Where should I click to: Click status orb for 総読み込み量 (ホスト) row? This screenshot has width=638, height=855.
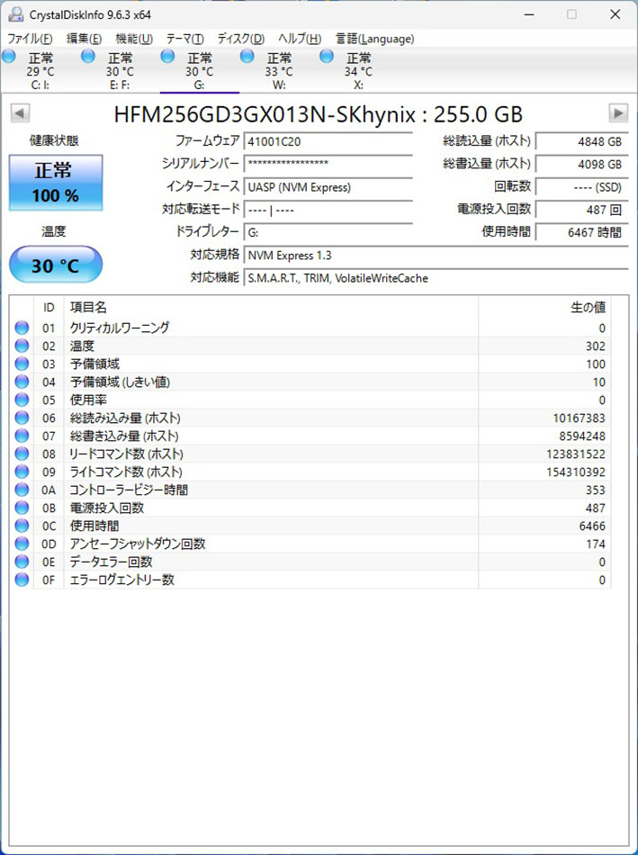click(22, 418)
